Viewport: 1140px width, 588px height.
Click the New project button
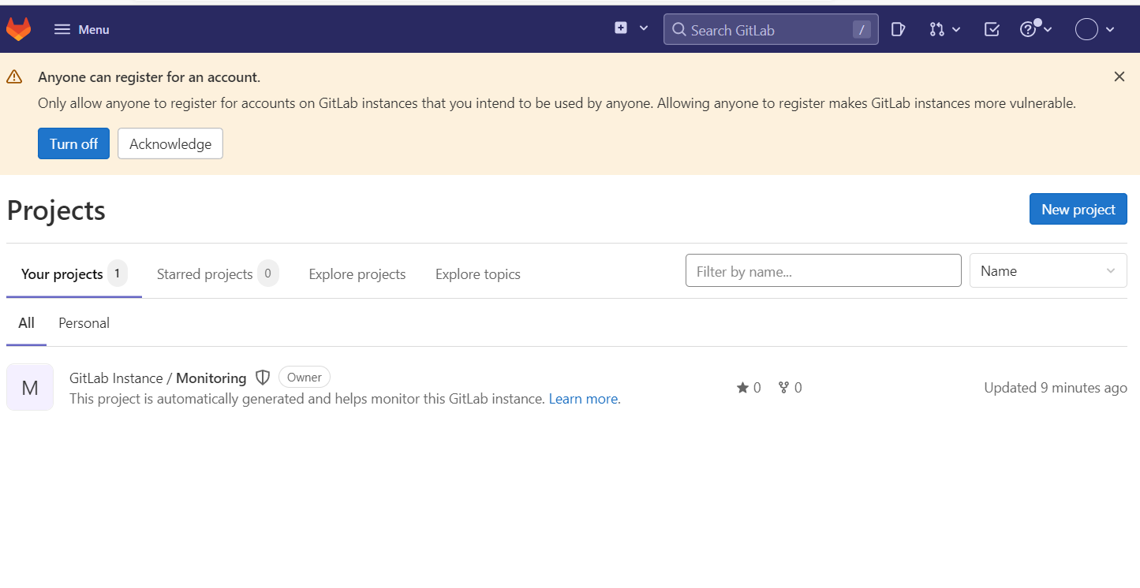1078,209
